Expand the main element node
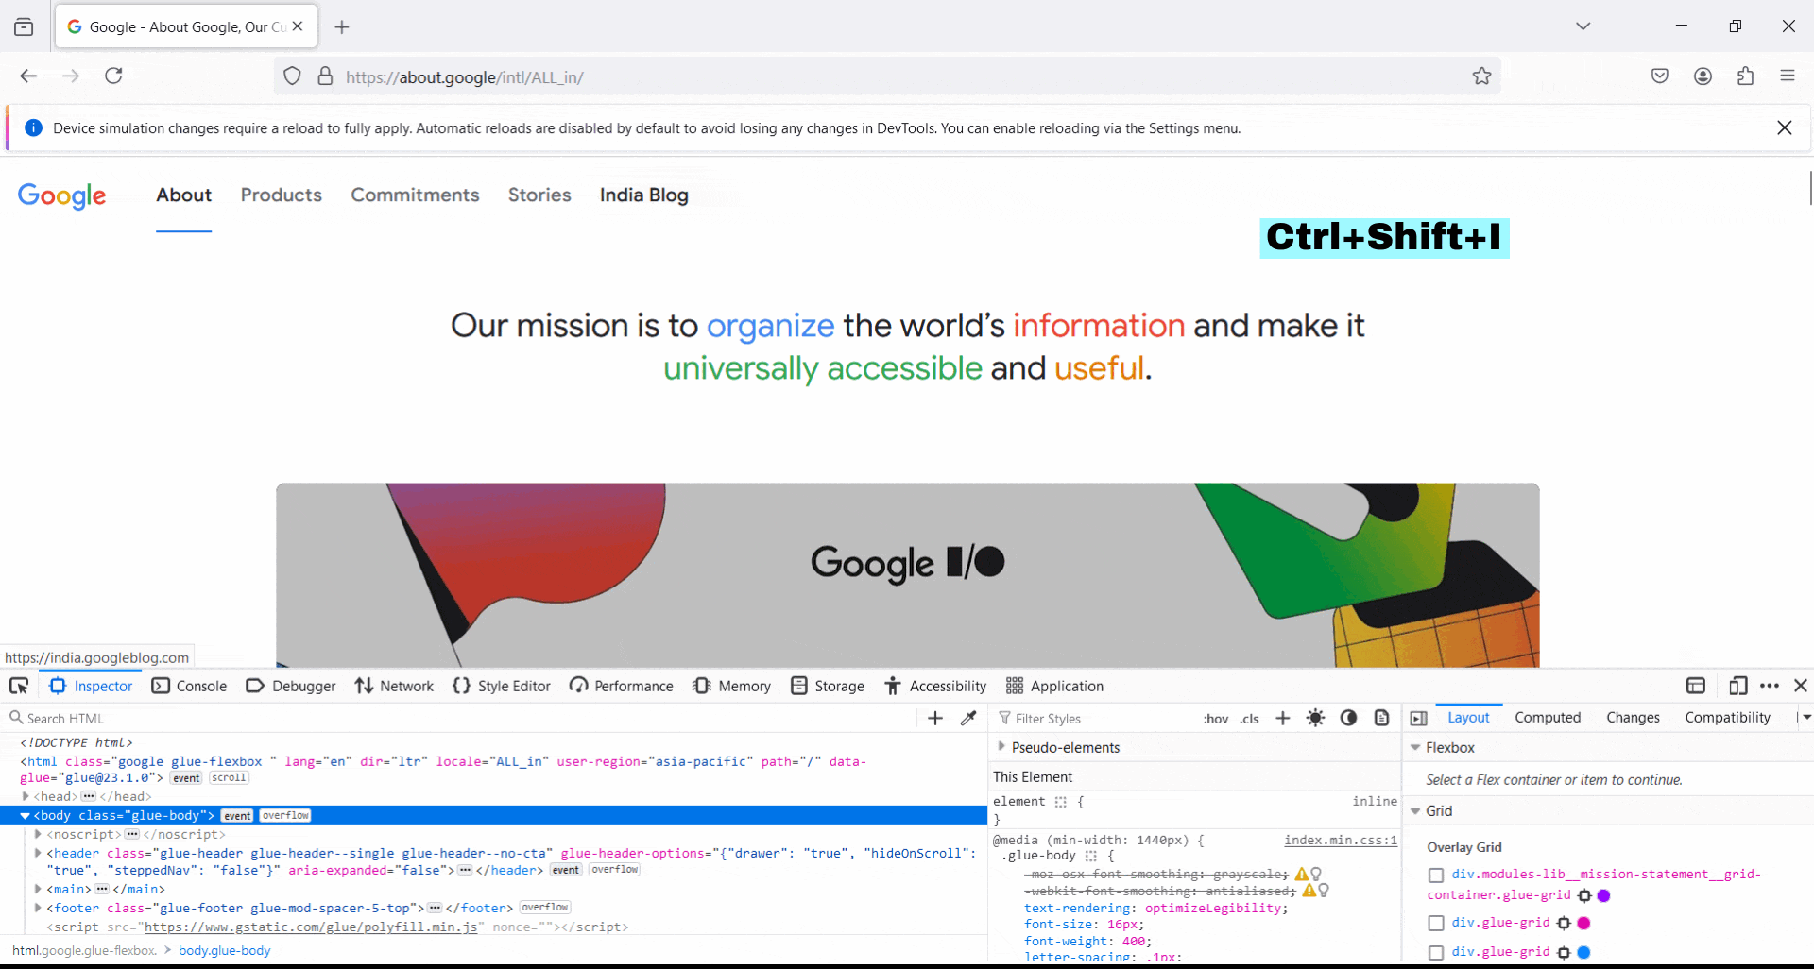 click(x=38, y=889)
